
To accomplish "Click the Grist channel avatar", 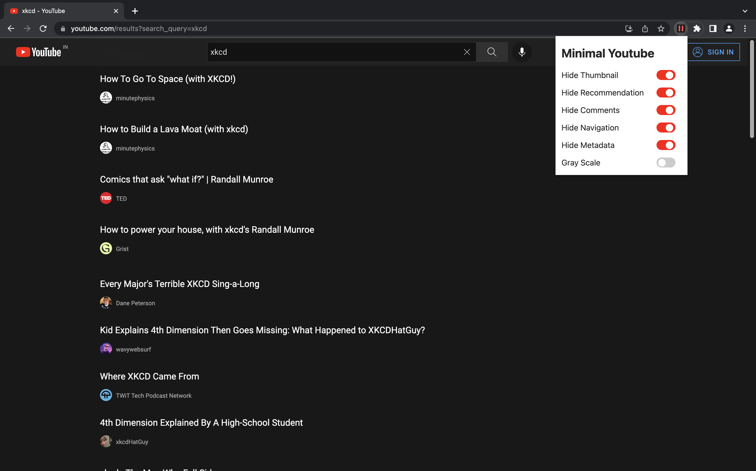I will pyautogui.click(x=106, y=248).
